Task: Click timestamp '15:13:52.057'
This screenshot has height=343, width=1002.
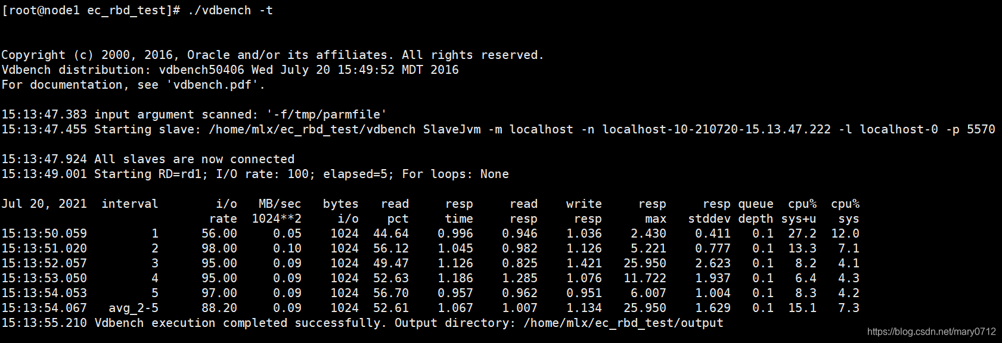Action: pos(44,263)
